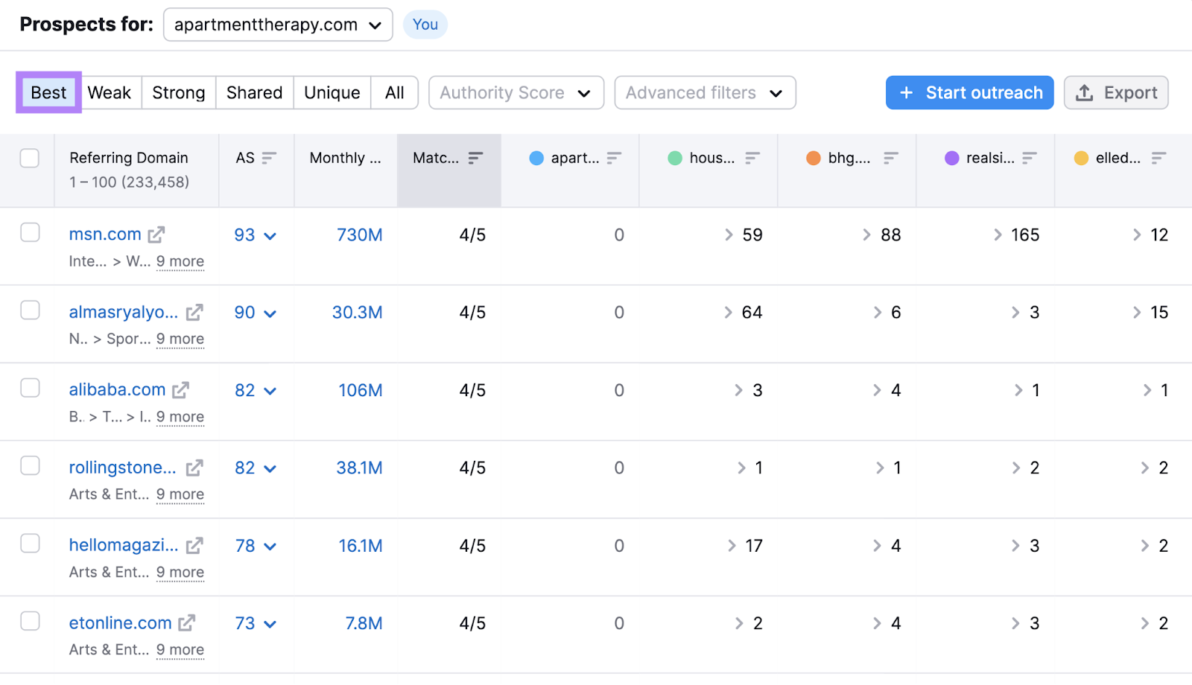This screenshot has width=1192, height=685.
Task: Click Start outreach button
Action: coord(969,93)
